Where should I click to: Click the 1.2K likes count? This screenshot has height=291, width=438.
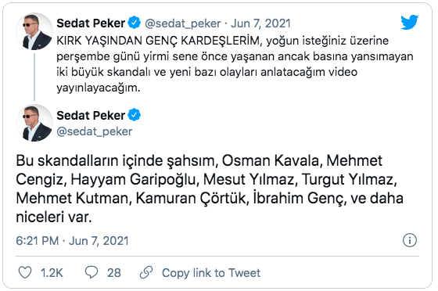tap(52, 273)
